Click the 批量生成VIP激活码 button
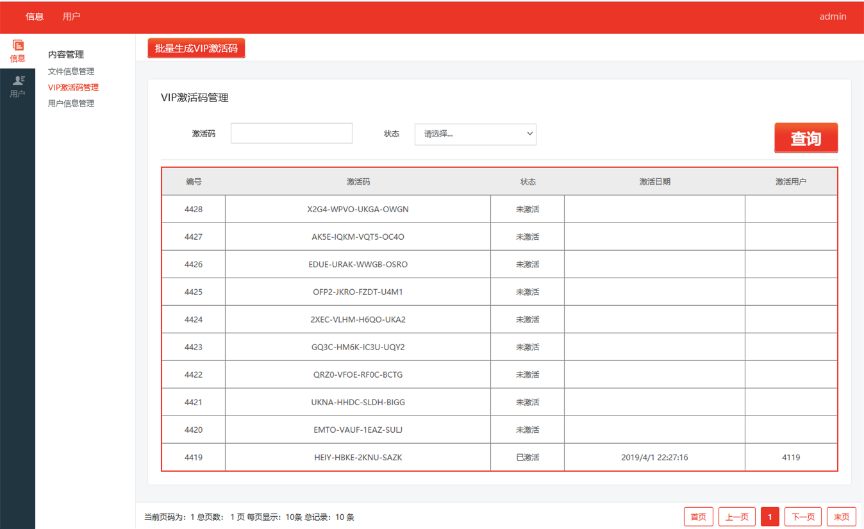 pyautogui.click(x=196, y=48)
